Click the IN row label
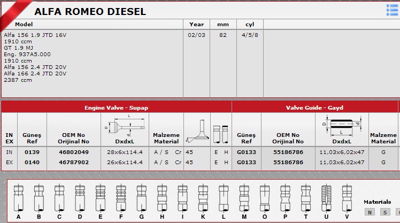The width and height of the screenshot is (400, 223). point(9,152)
